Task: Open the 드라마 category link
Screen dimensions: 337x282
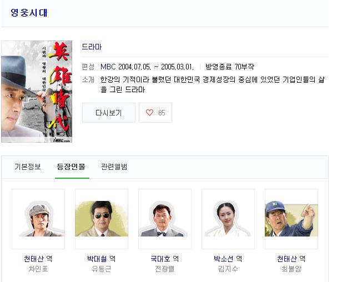Action: pyautogui.click(x=92, y=47)
